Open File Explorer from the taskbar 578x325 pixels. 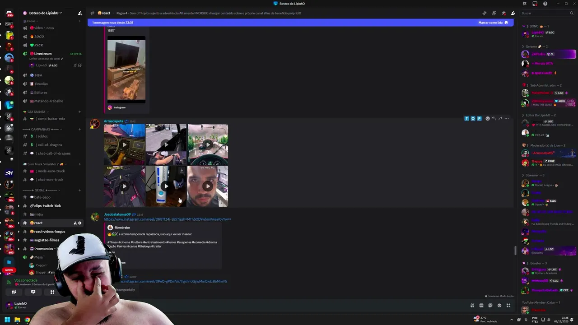(x=17, y=320)
